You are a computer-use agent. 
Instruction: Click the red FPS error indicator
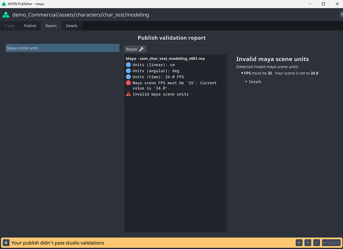pyautogui.click(x=129, y=83)
